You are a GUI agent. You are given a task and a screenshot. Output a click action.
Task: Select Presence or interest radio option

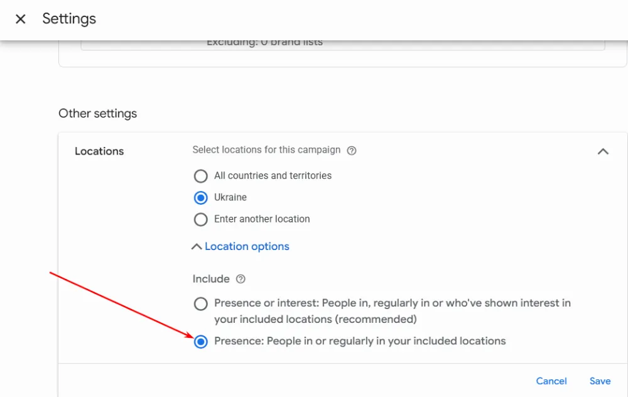(201, 303)
